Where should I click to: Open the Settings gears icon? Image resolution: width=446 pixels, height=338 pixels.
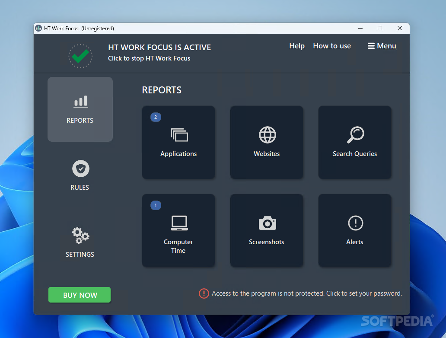click(x=80, y=235)
